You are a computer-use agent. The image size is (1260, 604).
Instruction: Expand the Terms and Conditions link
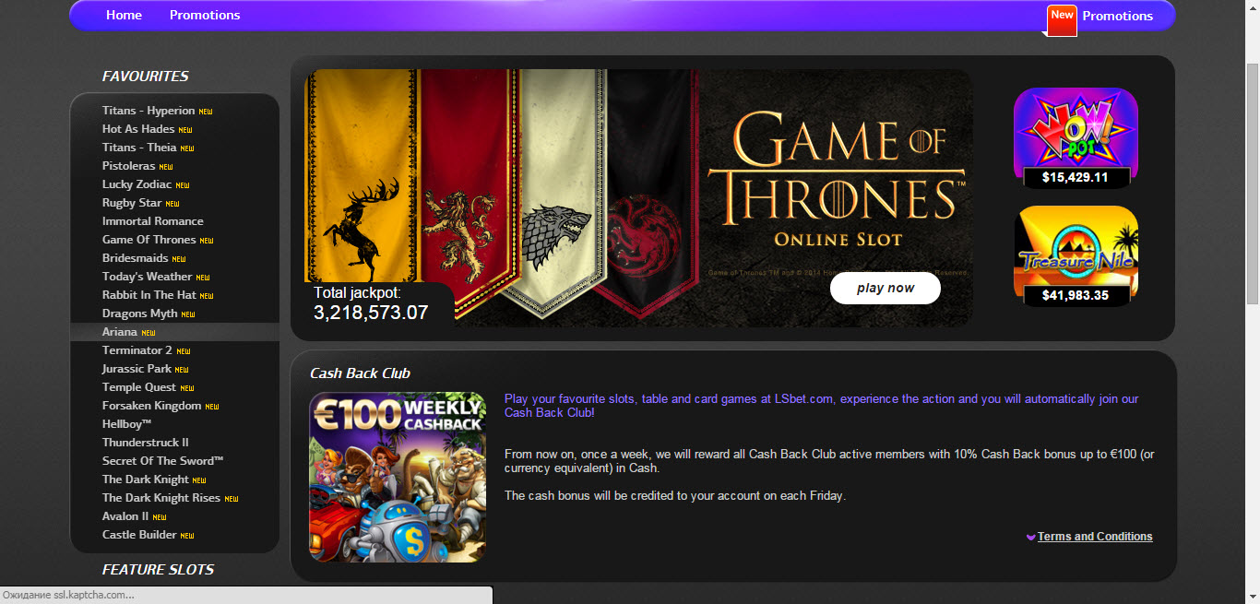click(1095, 537)
